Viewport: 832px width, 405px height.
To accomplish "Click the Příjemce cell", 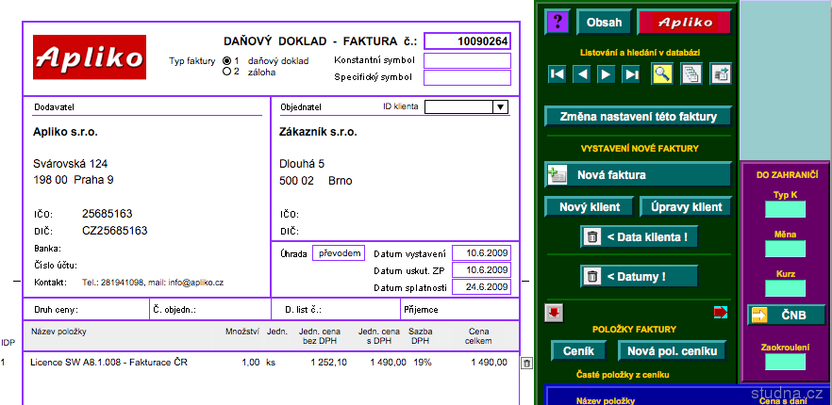I will tap(459, 309).
